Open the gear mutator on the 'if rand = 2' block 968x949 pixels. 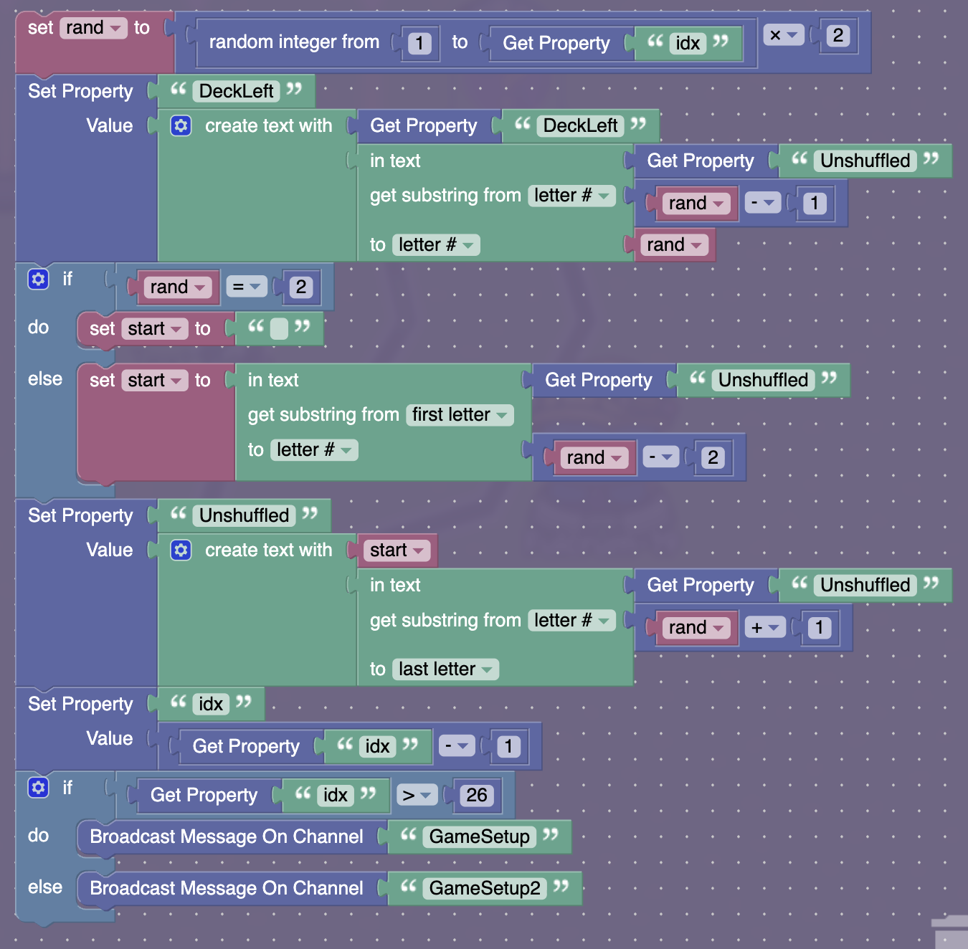click(x=38, y=279)
